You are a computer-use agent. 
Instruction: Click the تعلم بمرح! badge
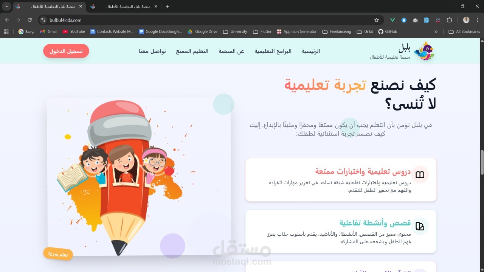click(58, 254)
